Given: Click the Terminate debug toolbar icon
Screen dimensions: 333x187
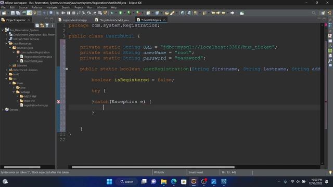Looking at the screenshot, I should point(74,13).
